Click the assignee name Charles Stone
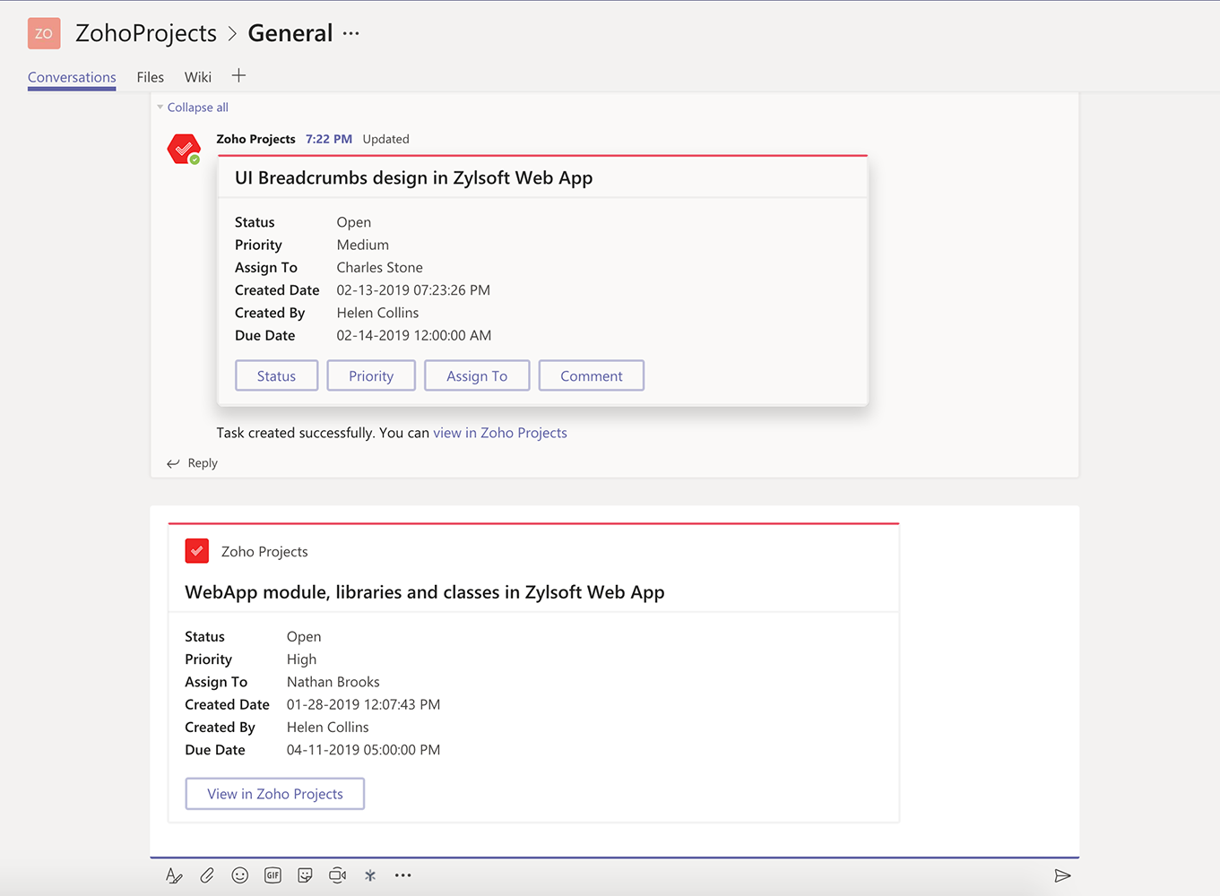Image resolution: width=1220 pixels, height=896 pixels. 380,267
